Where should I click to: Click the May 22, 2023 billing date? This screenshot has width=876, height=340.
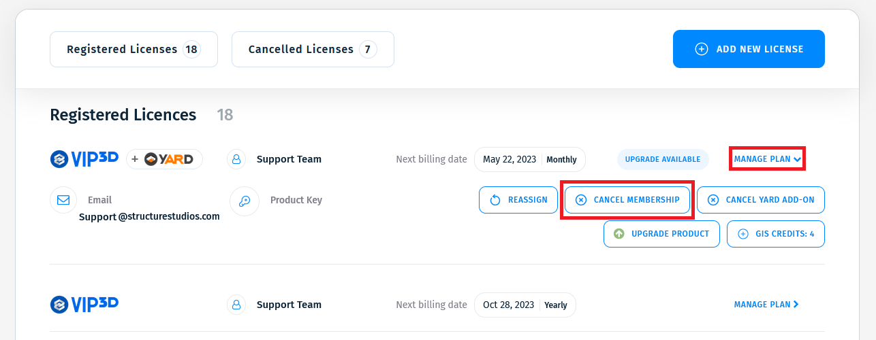510,160
